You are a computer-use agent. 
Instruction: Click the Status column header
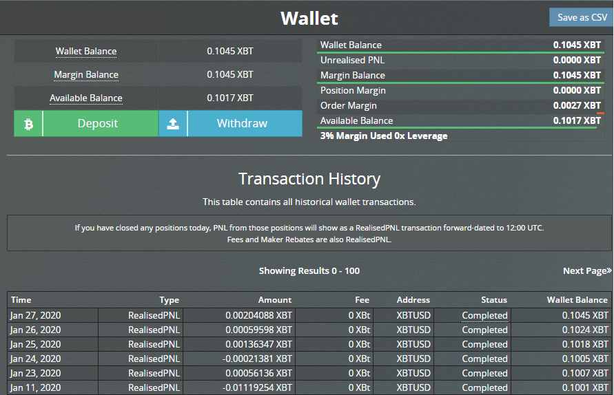tap(493, 300)
